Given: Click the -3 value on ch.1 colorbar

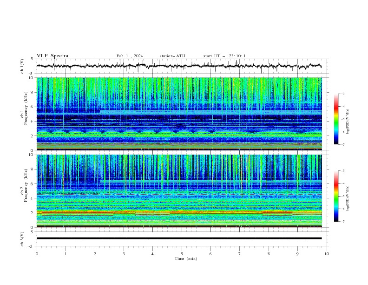Looking at the screenshot, I should [342, 94].
